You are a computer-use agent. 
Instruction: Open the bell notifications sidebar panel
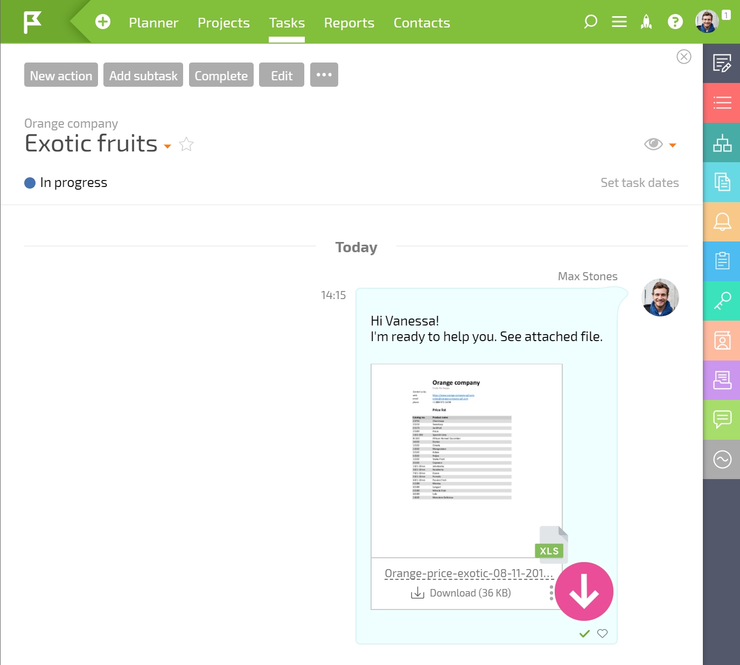722,221
